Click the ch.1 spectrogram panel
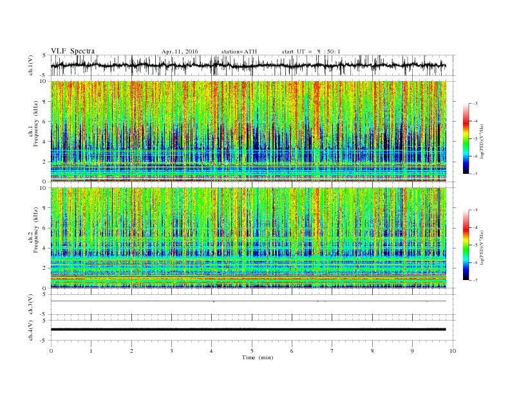Viewport: 510px width, 394px height. pos(248,131)
